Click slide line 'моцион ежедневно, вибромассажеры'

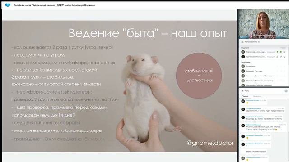tap(58, 130)
